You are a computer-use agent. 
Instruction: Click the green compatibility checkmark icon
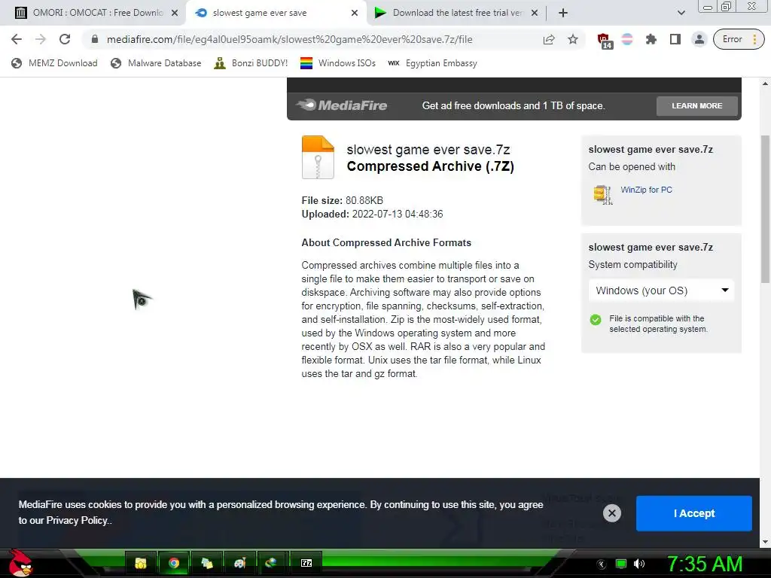[596, 320]
